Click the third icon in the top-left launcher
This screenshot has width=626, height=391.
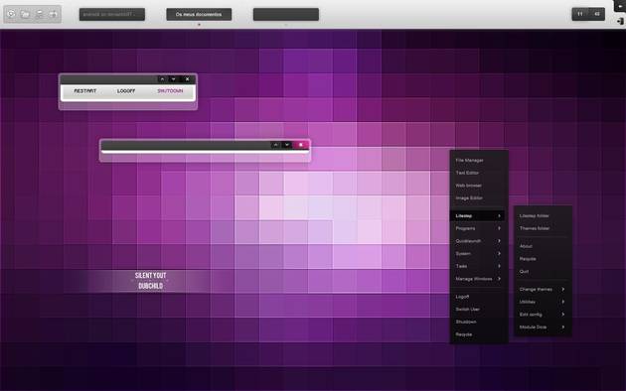coord(39,14)
